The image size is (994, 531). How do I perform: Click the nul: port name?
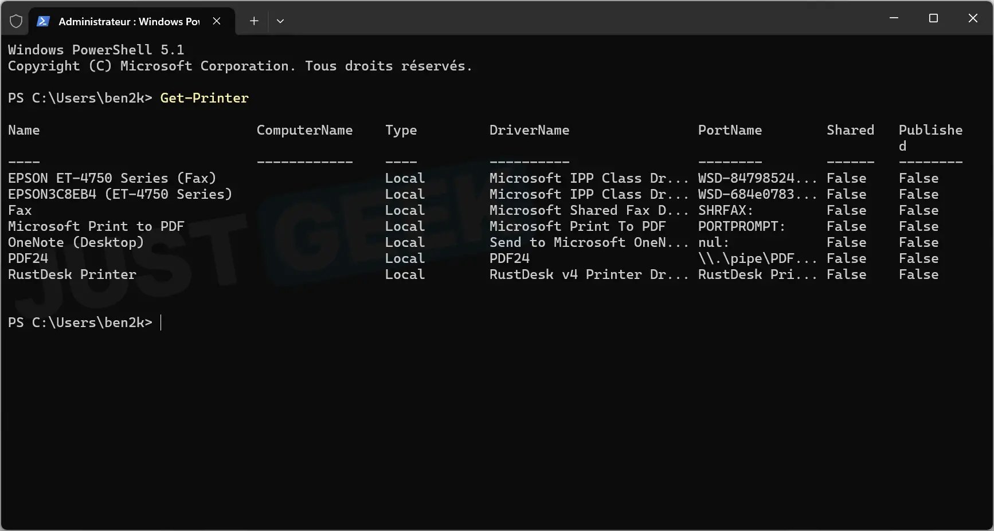tap(713, 242)
